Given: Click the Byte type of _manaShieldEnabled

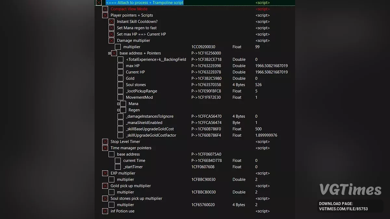Looking at the screenshot, I should pyautogui.click(x=236, y=123).
